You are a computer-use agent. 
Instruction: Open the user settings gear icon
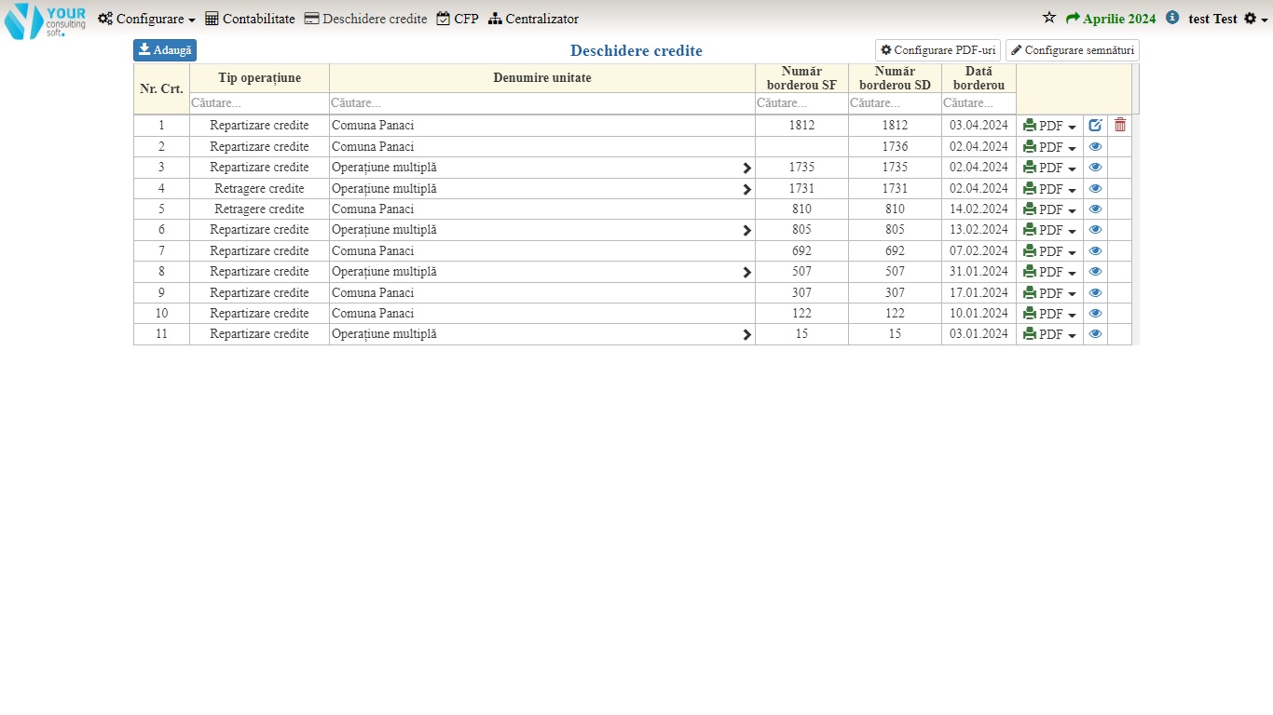click(1255, 19)
